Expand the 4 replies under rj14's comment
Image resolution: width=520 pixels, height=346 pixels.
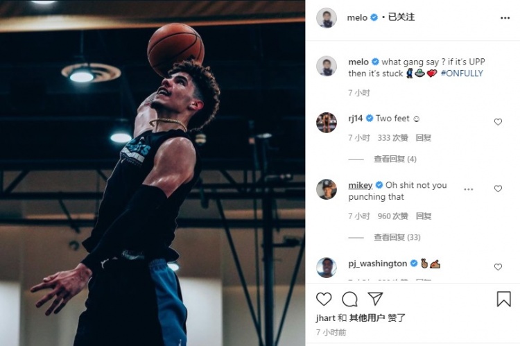[395, 159]
